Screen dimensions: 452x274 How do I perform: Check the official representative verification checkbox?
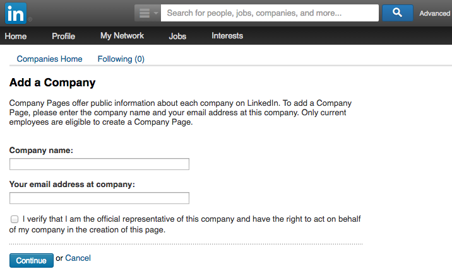click(x=15, y=219)
